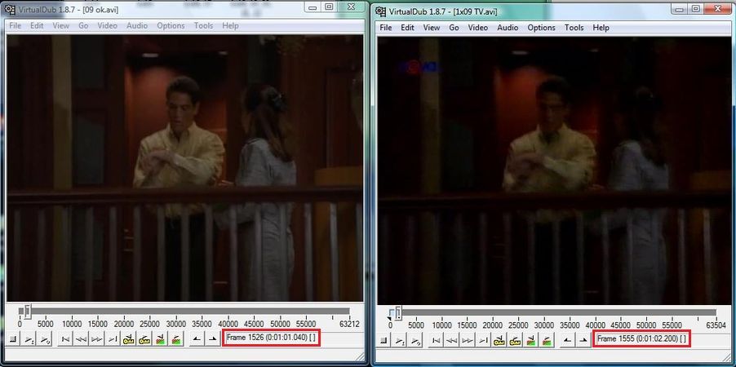
Task: Maximize the 09 ok.avi window
Action: pos(329,7)
